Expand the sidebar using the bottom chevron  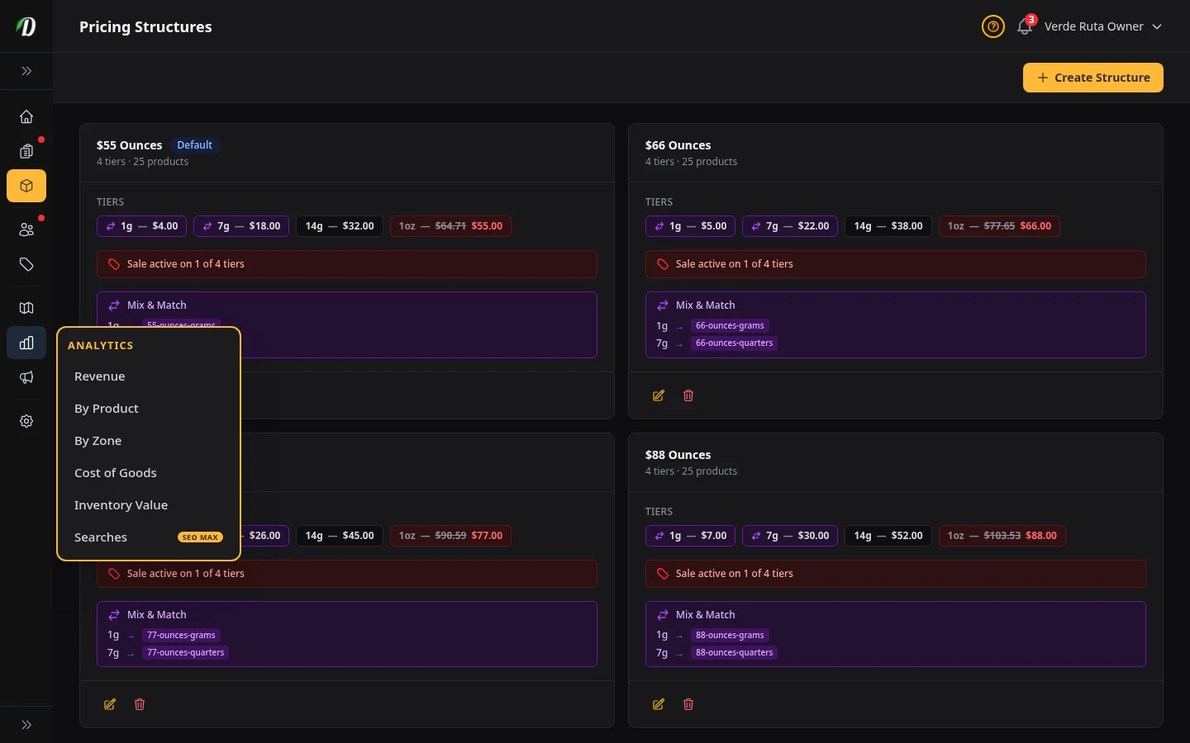(x=26, y=725)
